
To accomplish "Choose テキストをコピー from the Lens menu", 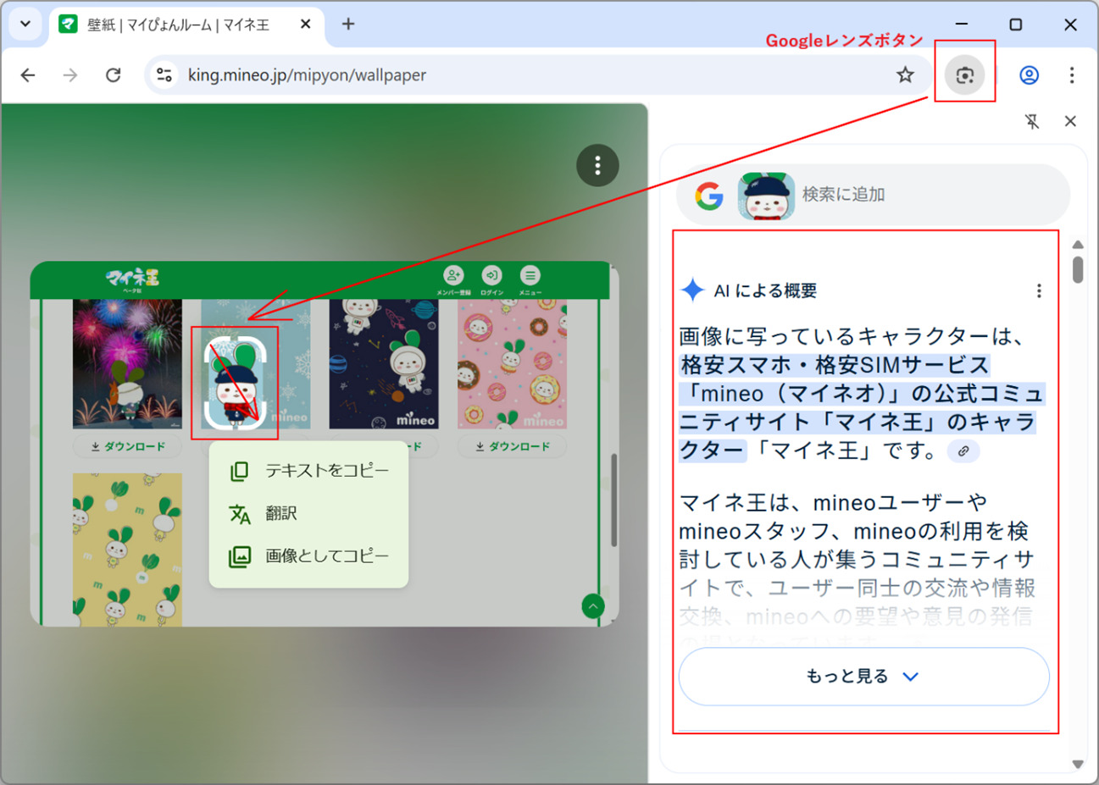I will pyautogui.click(x=309, y=471).
